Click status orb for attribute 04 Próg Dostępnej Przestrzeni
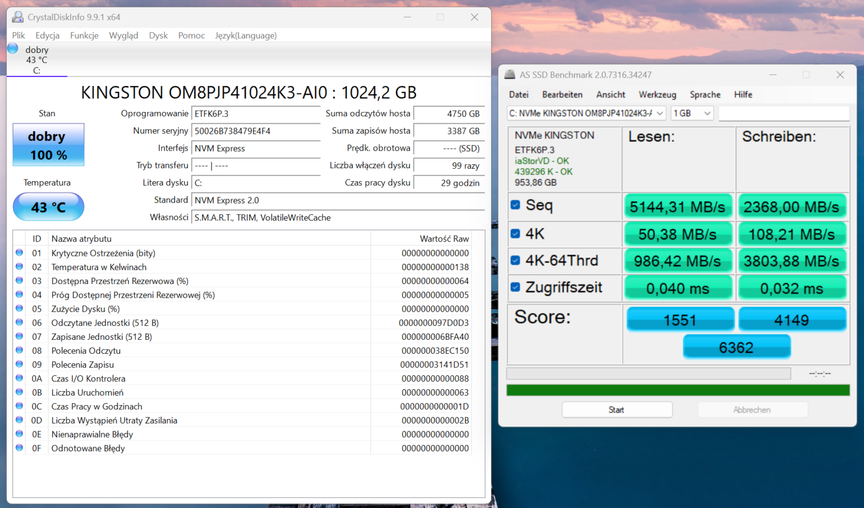This screenshot has width=864, height=508. 19,294
